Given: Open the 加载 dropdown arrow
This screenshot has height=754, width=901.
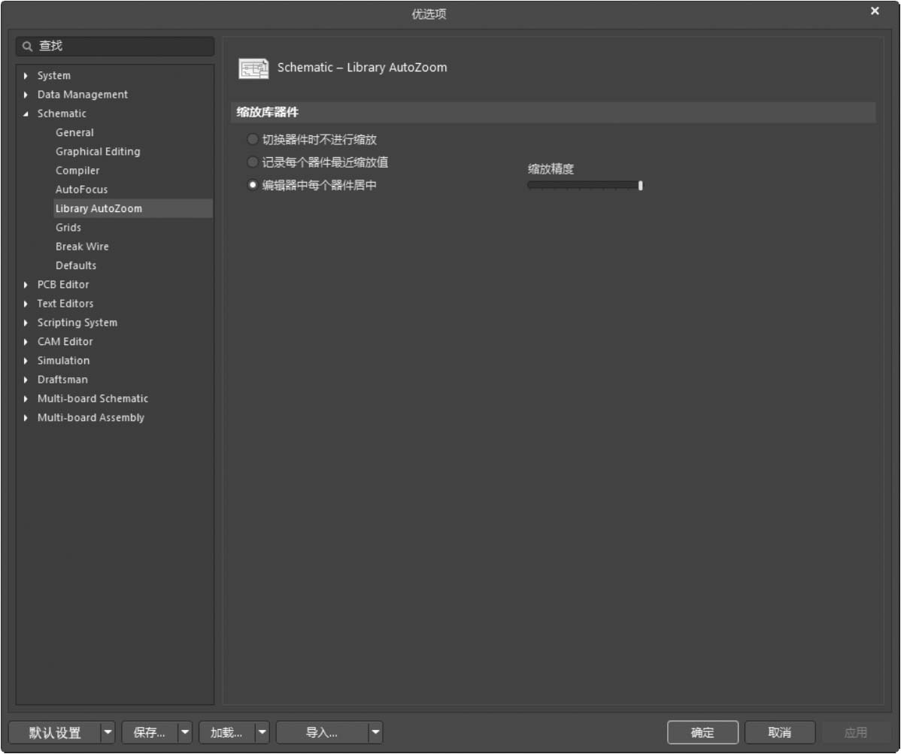Looking at the screenshot, I should (262, 732).
